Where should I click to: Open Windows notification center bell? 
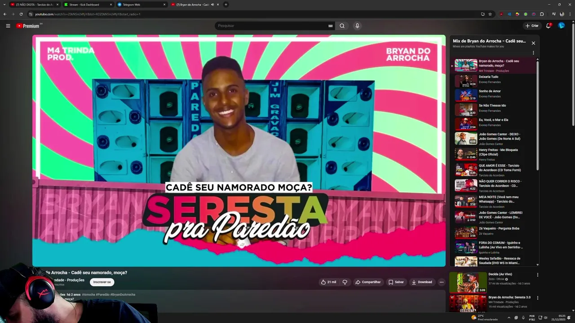(569, 318)
